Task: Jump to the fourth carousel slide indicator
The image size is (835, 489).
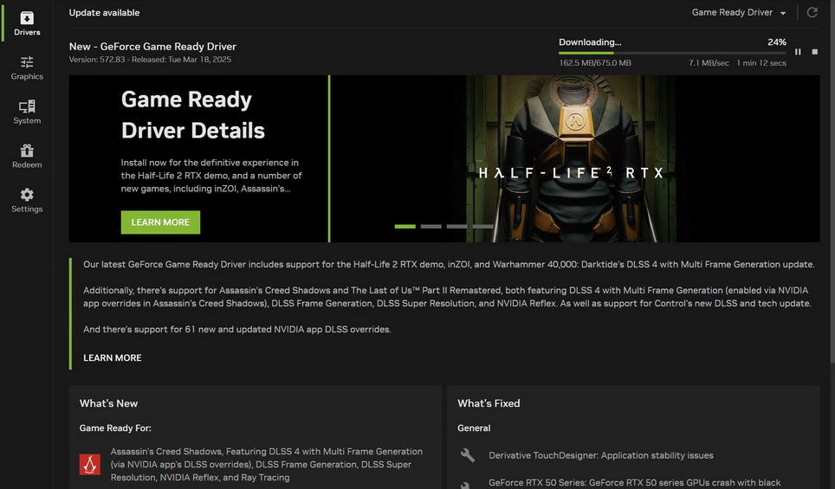Action: tap(482, 226)
